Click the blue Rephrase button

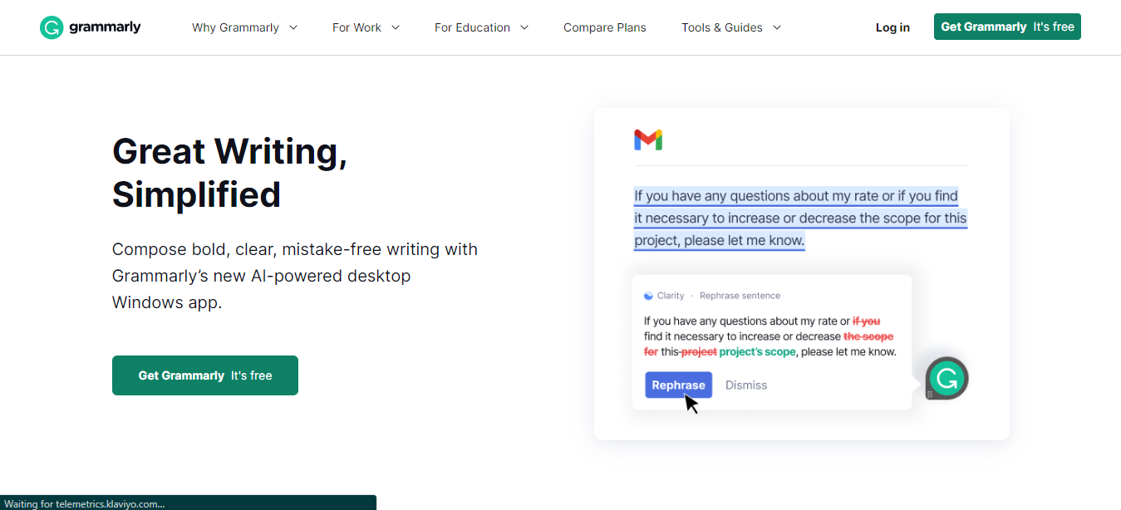click(678, 385)
